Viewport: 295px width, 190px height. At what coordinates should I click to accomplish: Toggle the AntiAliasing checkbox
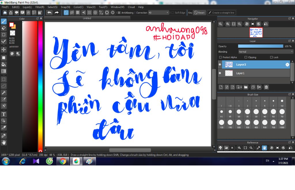(119, 13)
